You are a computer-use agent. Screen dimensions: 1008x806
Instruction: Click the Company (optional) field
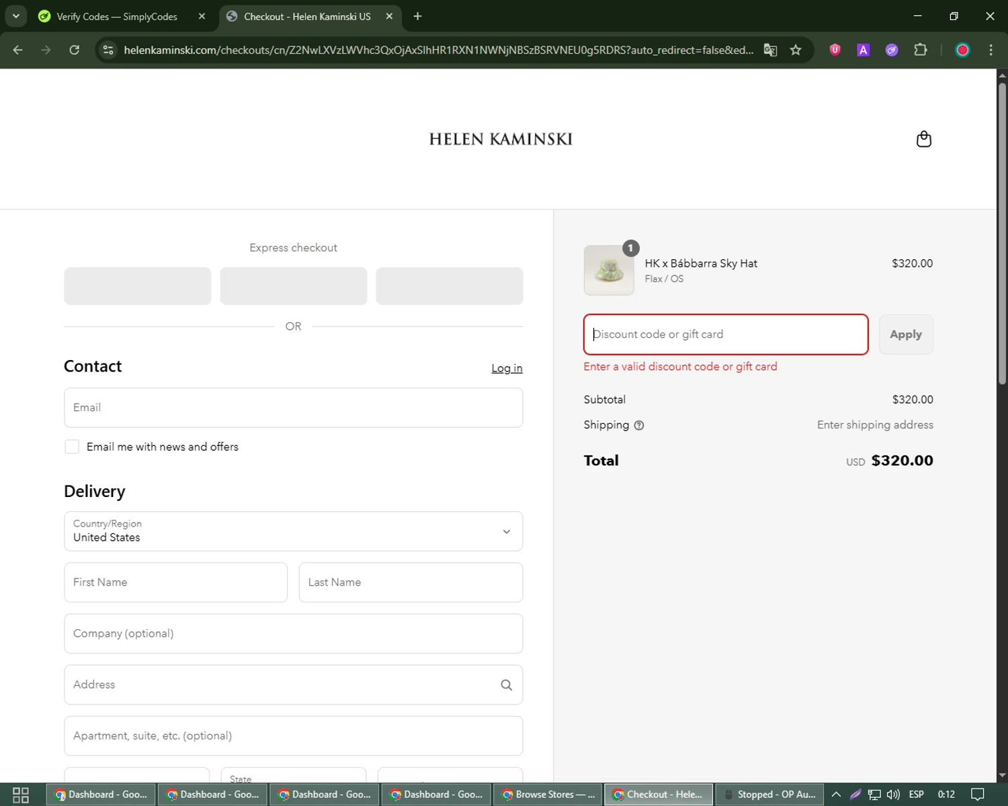(294, 633)
